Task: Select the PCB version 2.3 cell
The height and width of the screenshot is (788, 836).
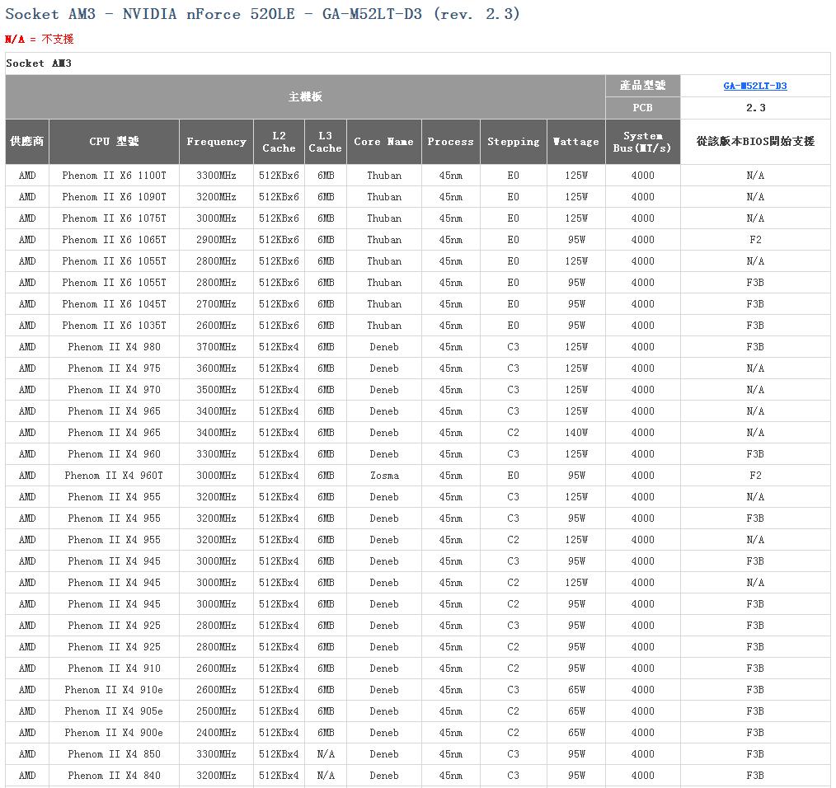Action: (754, 108)
